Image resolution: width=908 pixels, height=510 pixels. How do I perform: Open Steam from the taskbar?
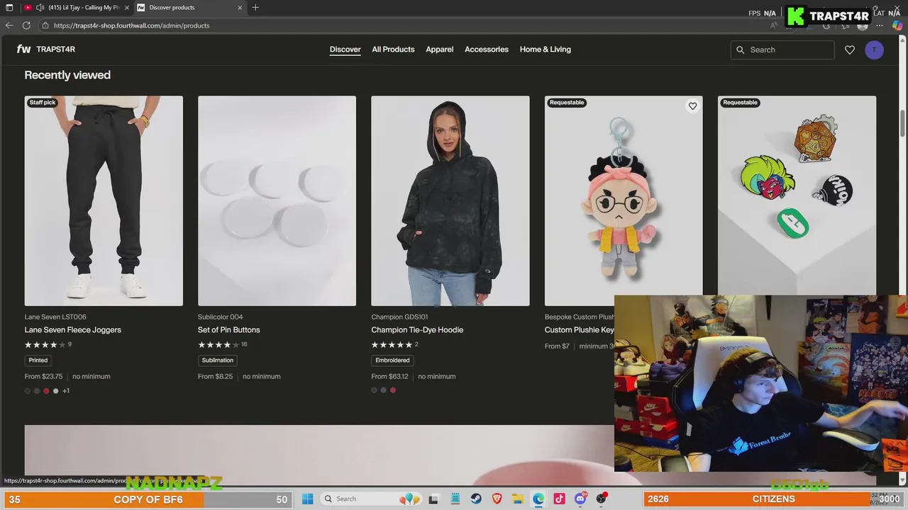coord(476,499)
